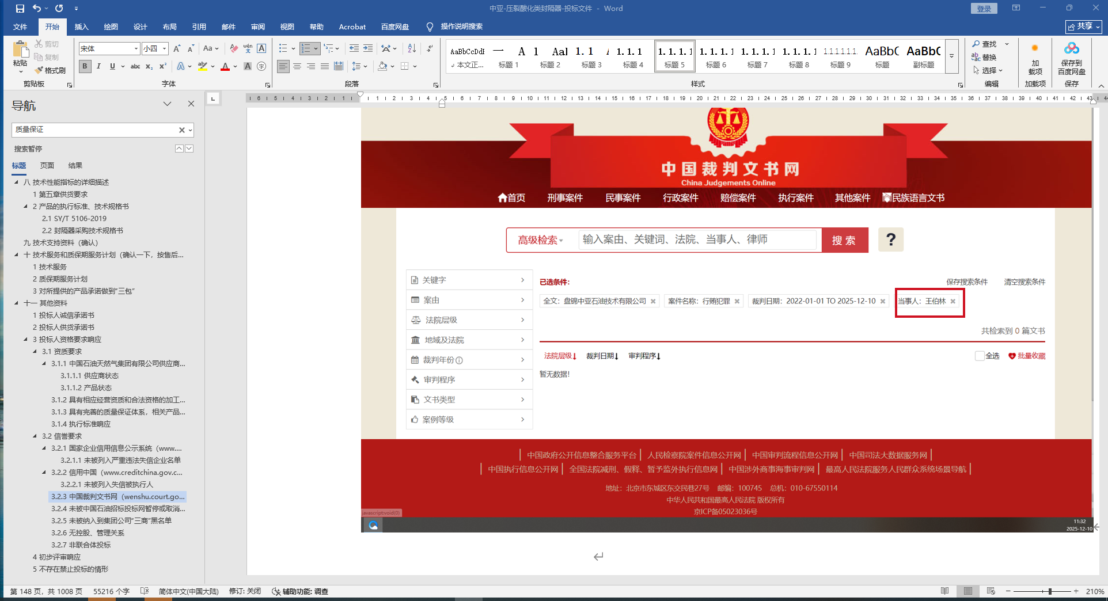Undo the last action
The height and width of the screenshot is (601, 1108).
click(37, 9)
